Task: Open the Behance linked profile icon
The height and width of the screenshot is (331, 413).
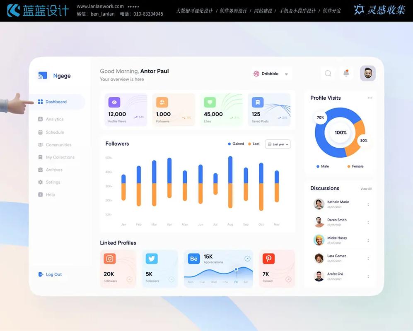Action: (194, 259)
